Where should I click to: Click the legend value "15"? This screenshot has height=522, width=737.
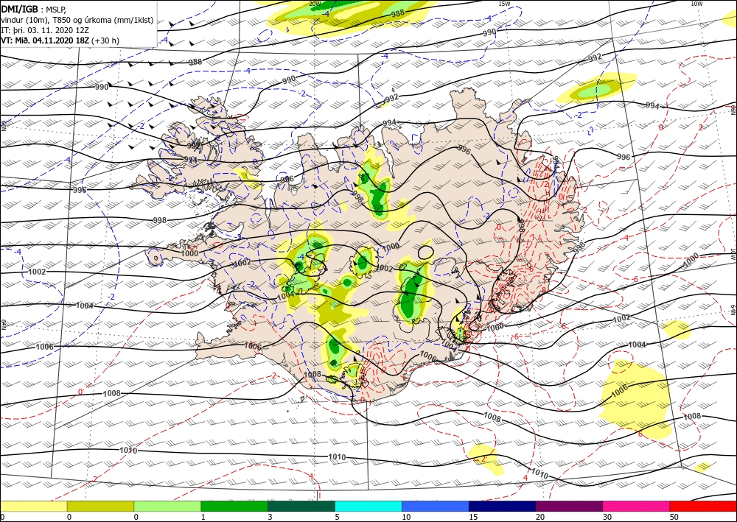[x=473, y=518]
